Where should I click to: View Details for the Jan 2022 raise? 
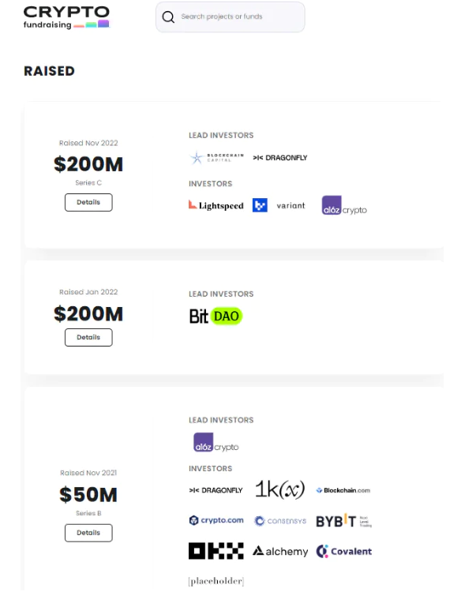pos(88,338)
